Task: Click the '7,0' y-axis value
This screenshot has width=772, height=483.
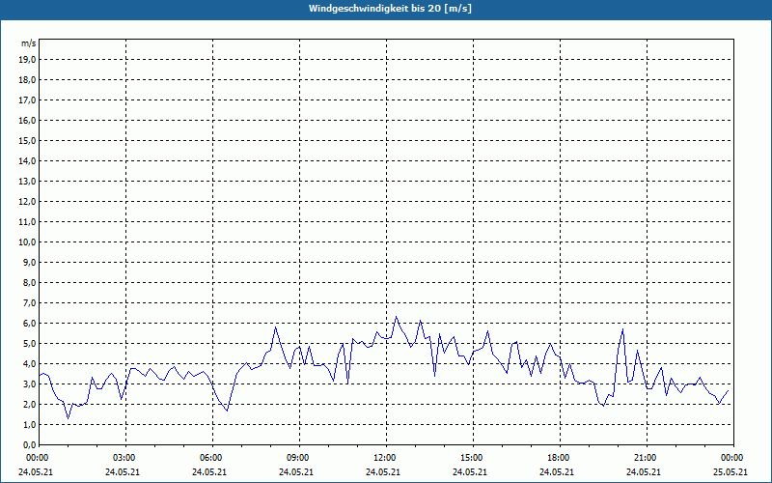Action: pos(30,302)
